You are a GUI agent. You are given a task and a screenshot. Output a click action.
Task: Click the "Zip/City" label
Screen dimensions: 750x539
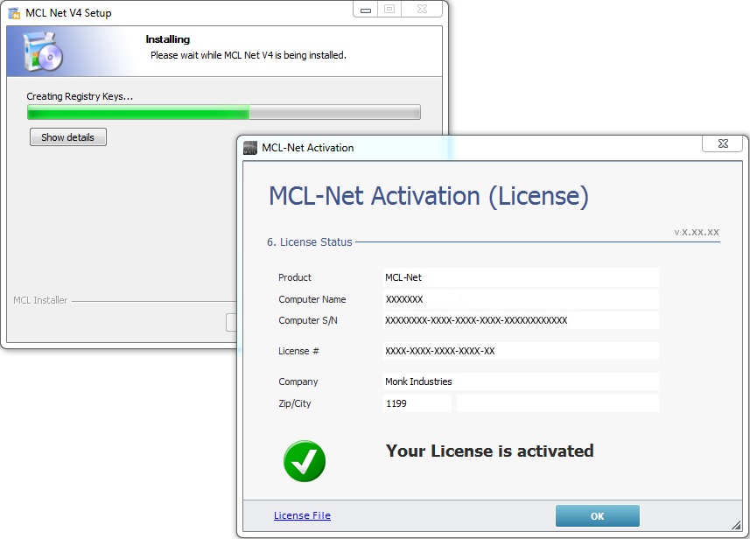[295, 403]
